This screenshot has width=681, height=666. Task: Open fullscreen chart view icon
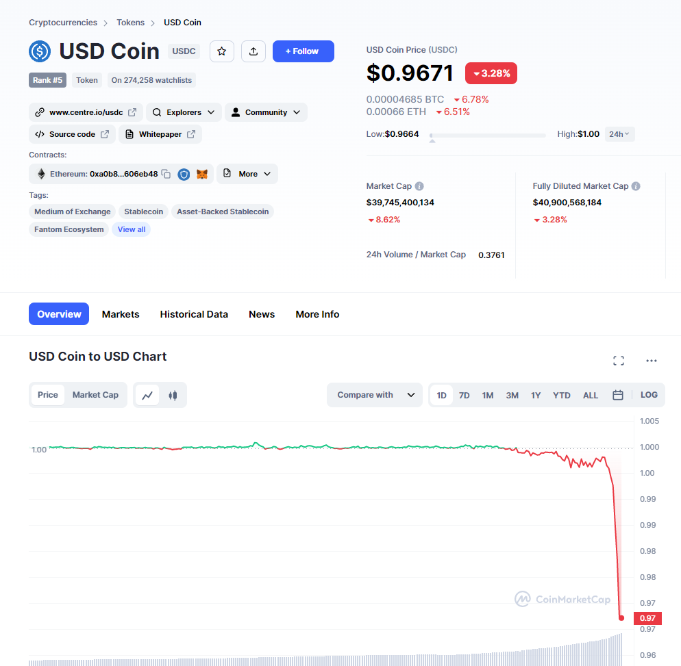tap(619, 361)
